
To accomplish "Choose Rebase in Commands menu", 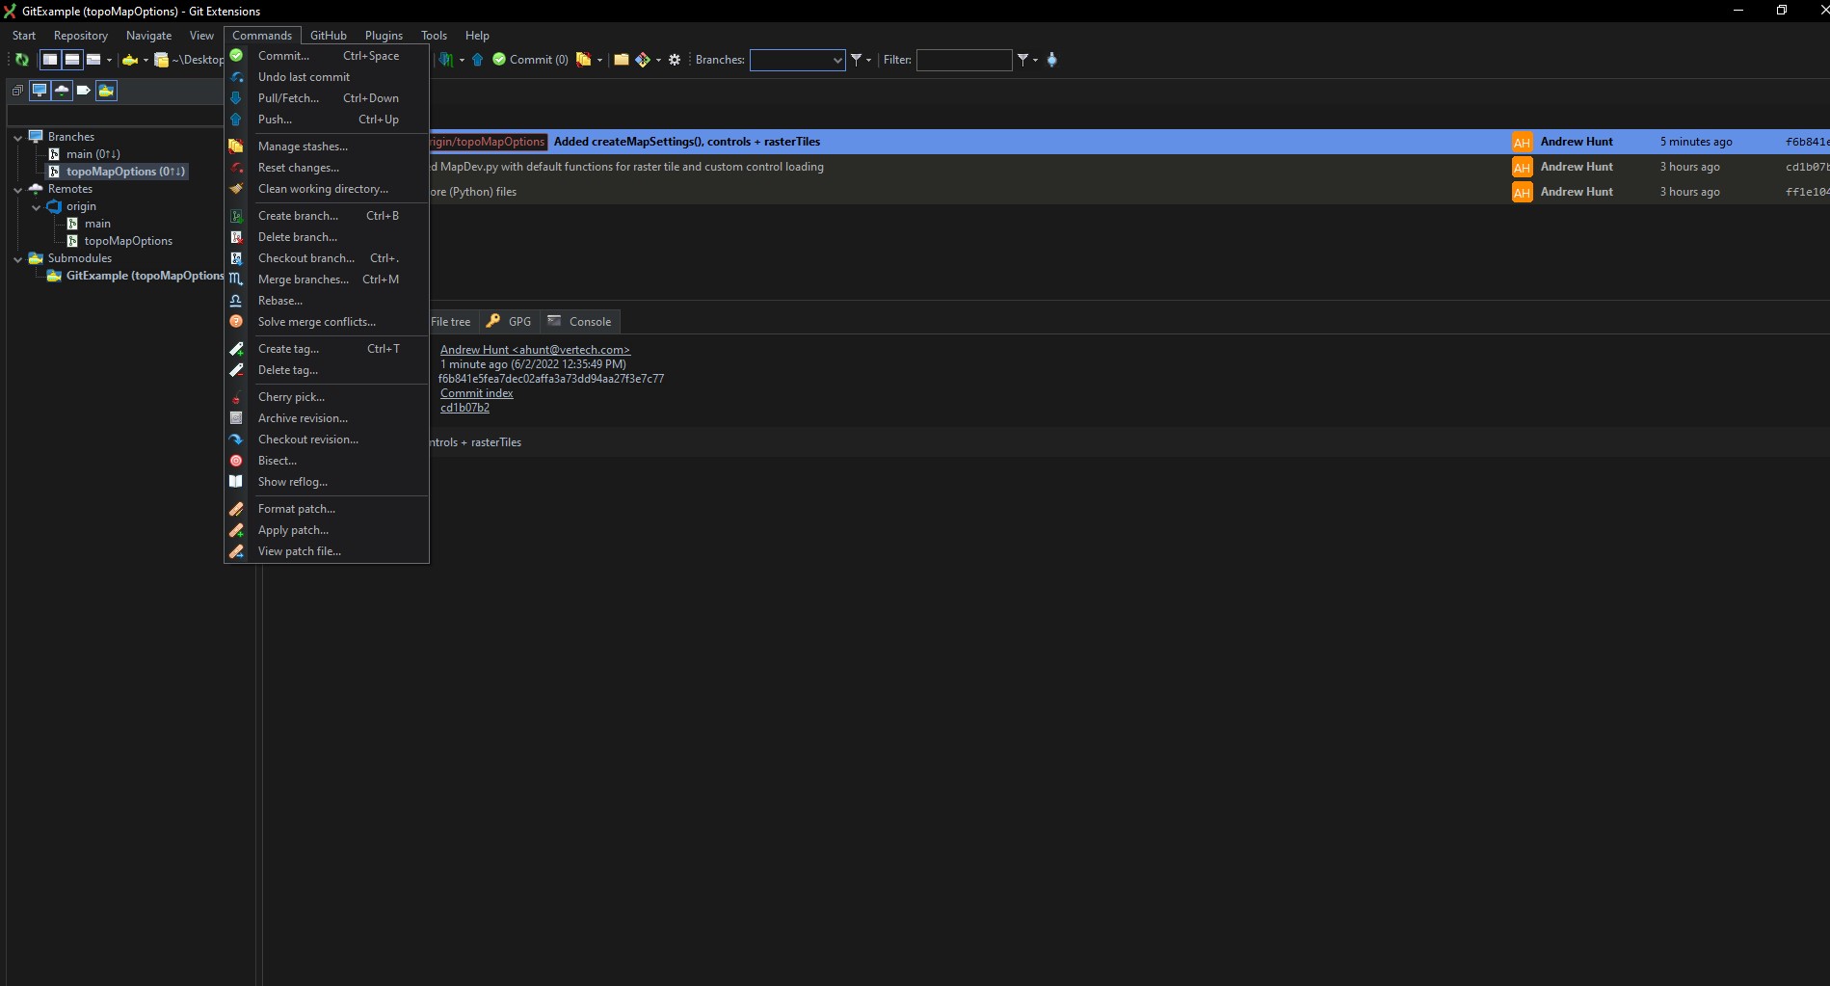I will pos(327,301).
